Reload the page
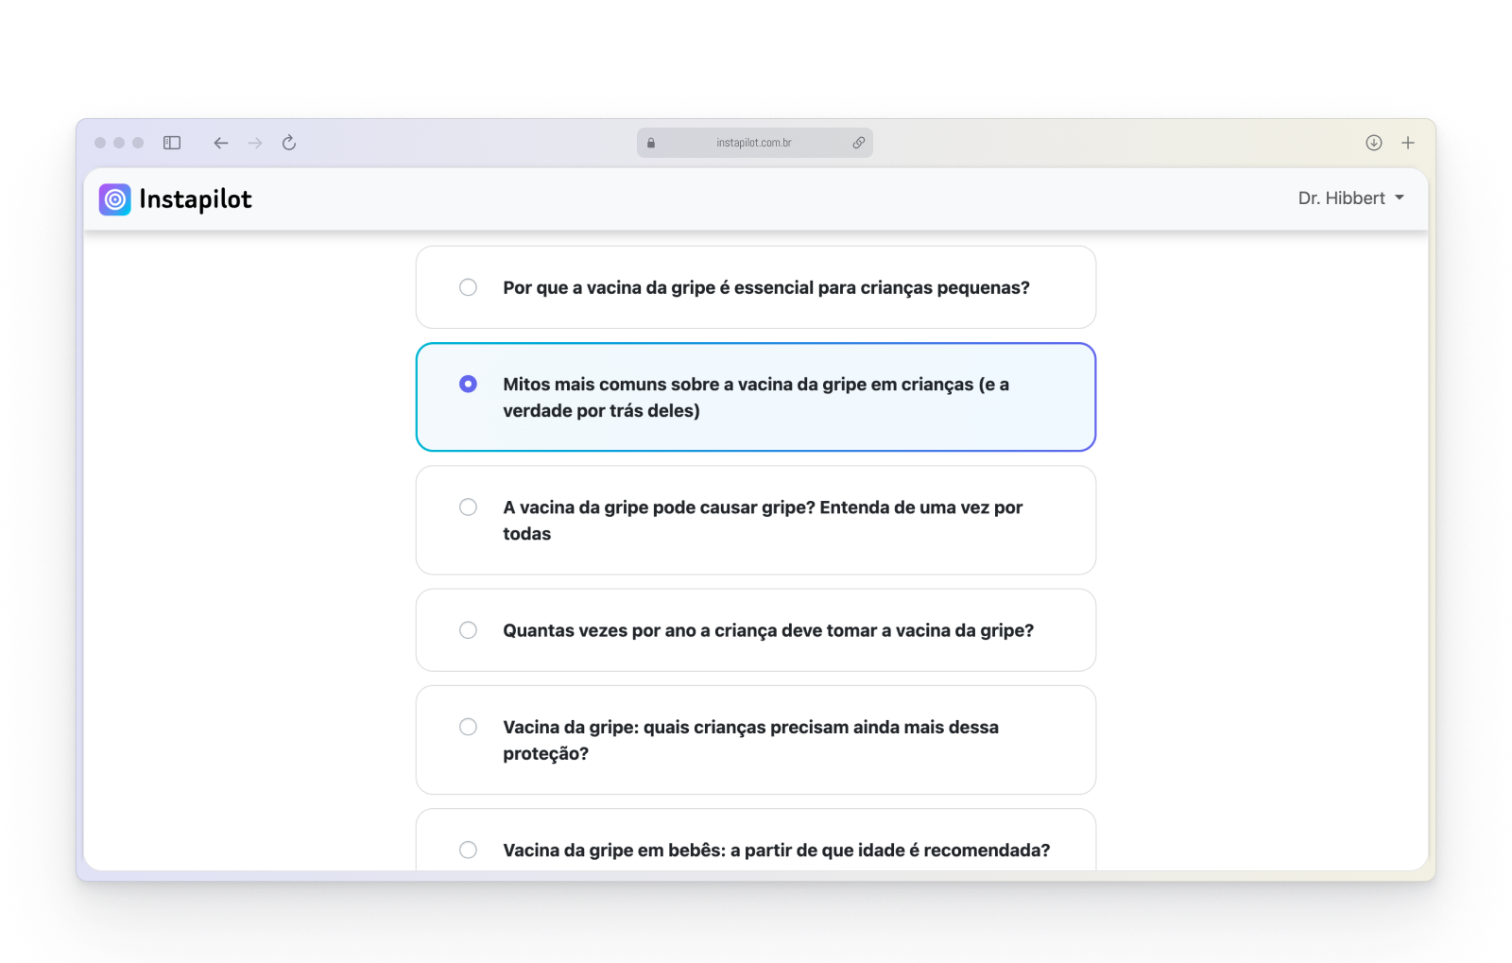Screen dimensions: 1512x963 [x=289, y=143]
